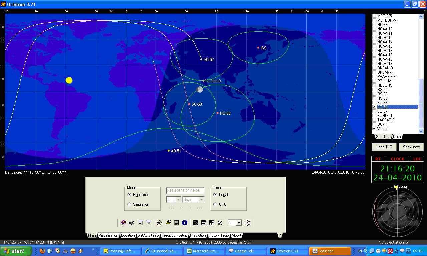
Task: Open the setup tools icon
Action: click(x=159, y=223)
